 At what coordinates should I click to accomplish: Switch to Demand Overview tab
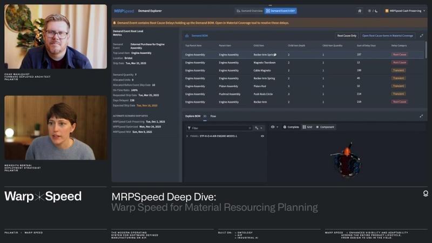pos(249,11)
